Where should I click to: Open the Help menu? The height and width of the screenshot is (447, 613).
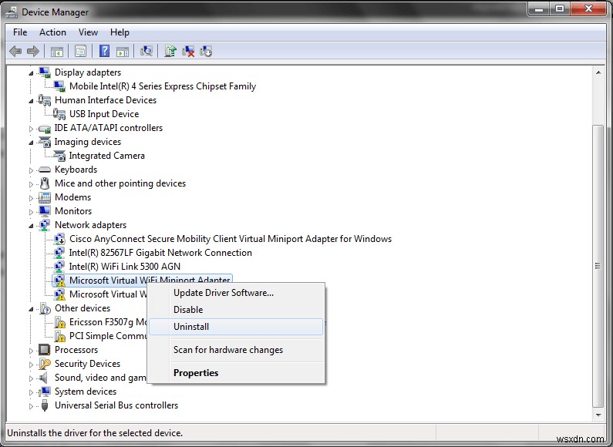[x=120, y=32]
